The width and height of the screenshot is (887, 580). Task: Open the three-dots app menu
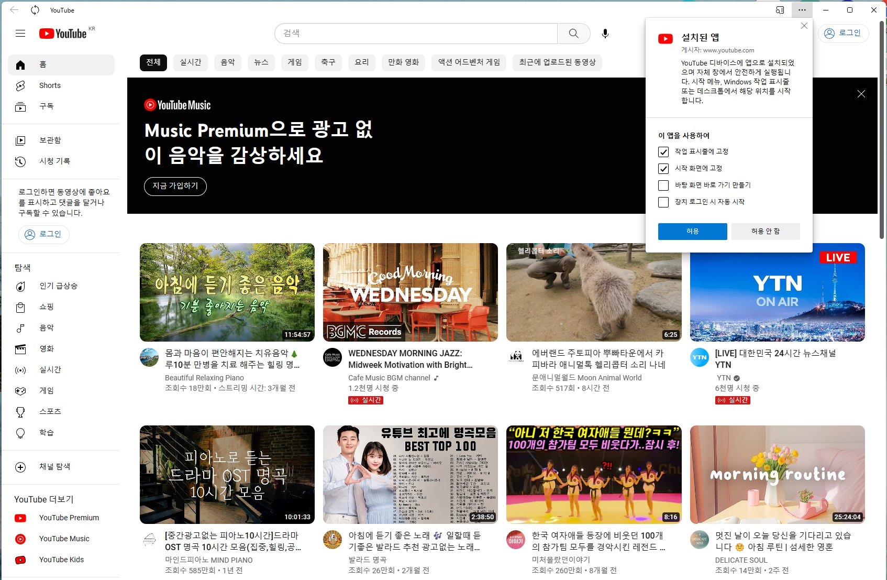click(x=802, y=10)
